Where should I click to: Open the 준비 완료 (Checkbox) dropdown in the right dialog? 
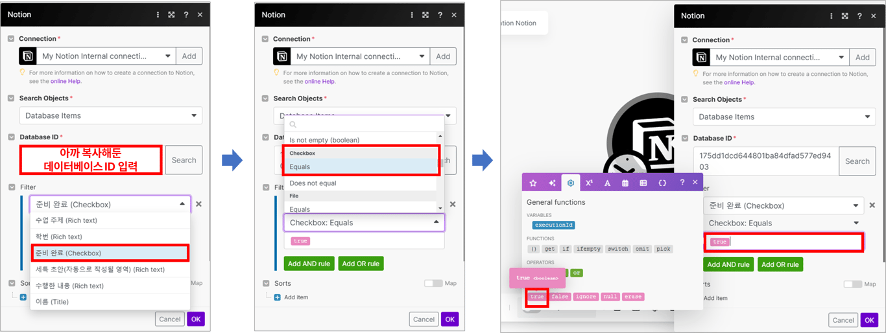tap(784, 205)
